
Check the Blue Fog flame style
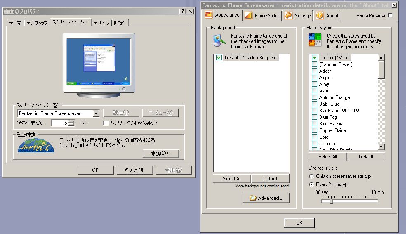pyautogui.click(x=314, y=117)
